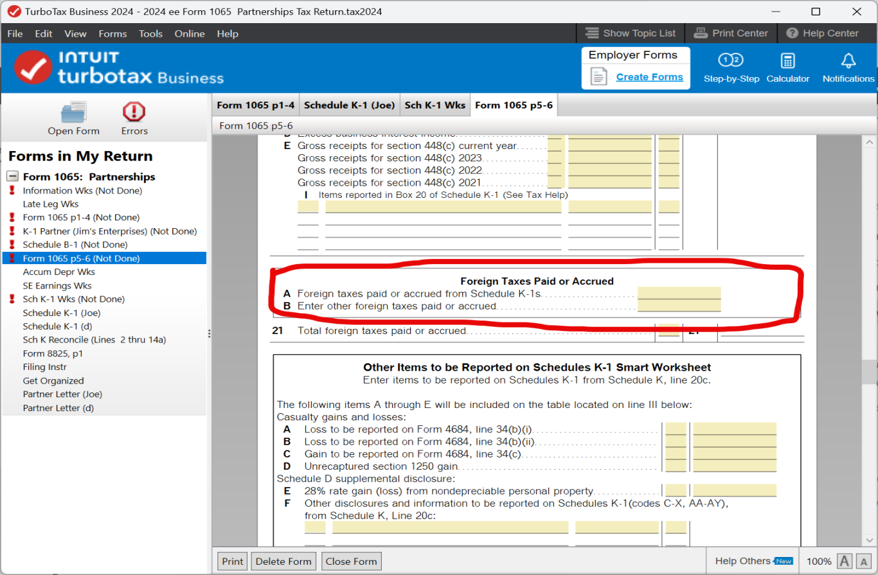The image size is (878, 575).
Task: Click 28% rate gain (loss) amount field
Action: 735,490
